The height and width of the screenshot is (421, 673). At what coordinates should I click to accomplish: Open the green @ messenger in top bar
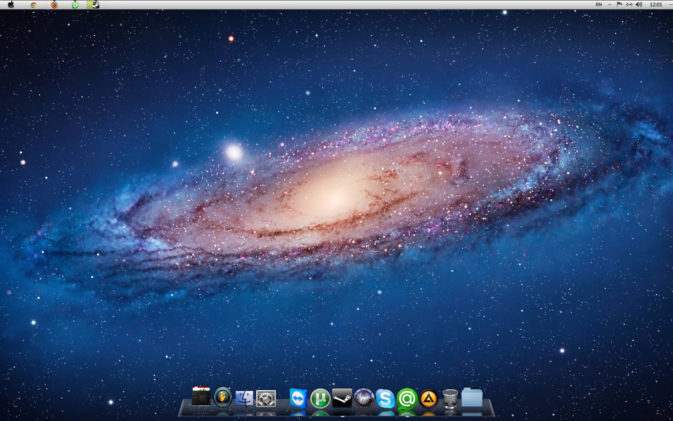coord(75,5)
